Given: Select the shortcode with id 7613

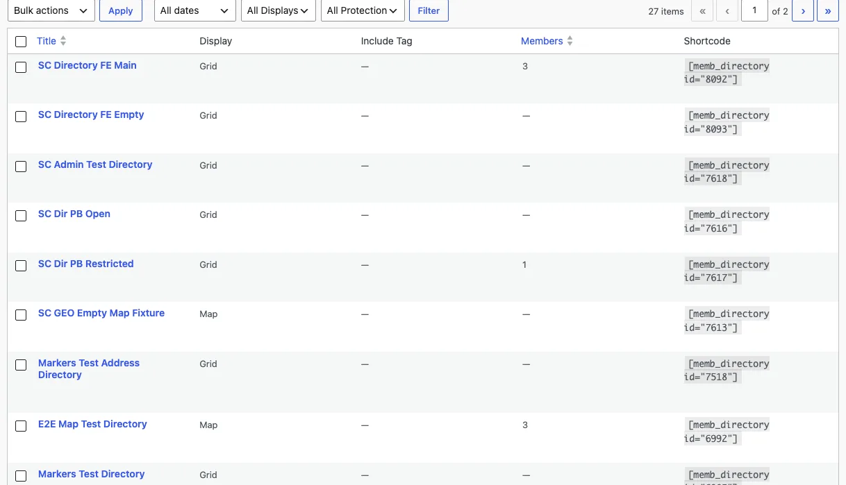Looking at the screenshot, I should point(727,321).
